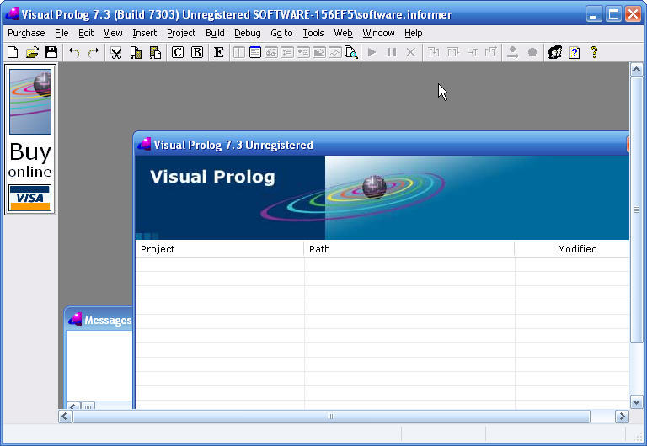Open the Web menu
647x446 pixels.
[343, 33]
